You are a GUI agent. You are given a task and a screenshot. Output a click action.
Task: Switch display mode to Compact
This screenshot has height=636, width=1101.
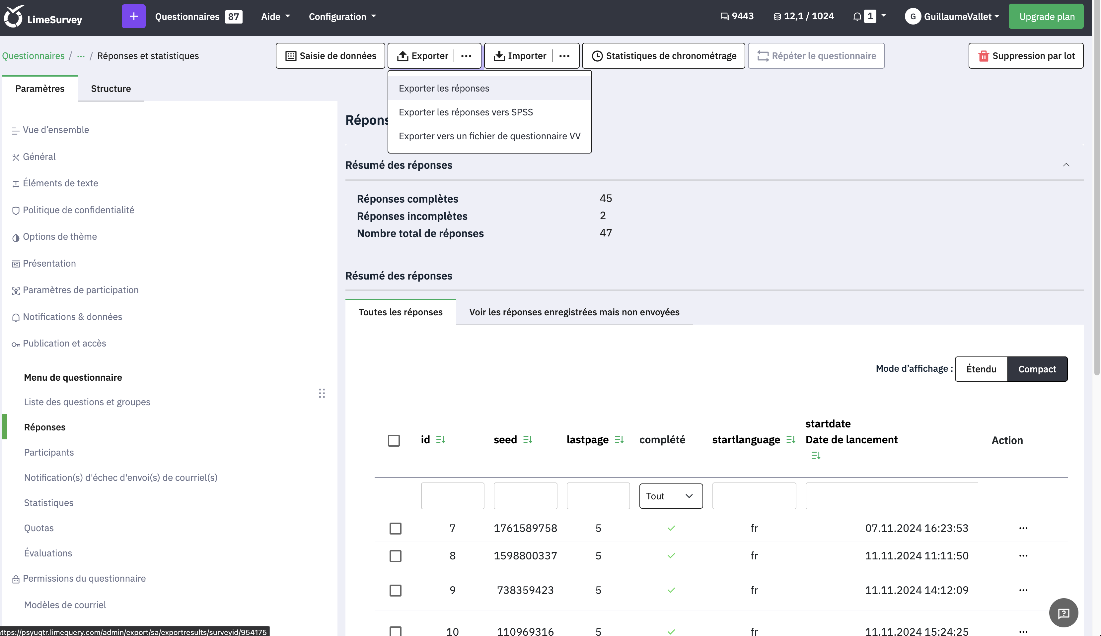1037,369
